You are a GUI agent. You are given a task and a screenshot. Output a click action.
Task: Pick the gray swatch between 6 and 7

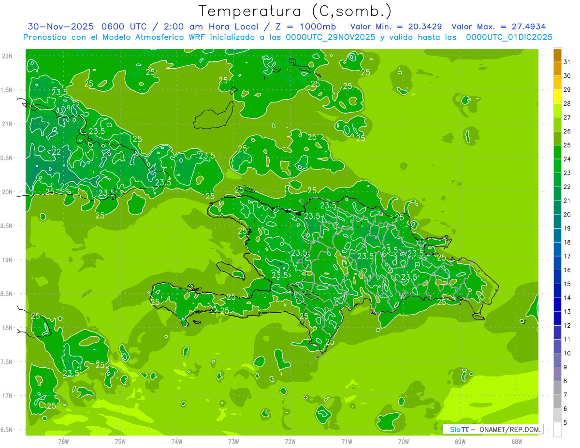pos(557,402)
